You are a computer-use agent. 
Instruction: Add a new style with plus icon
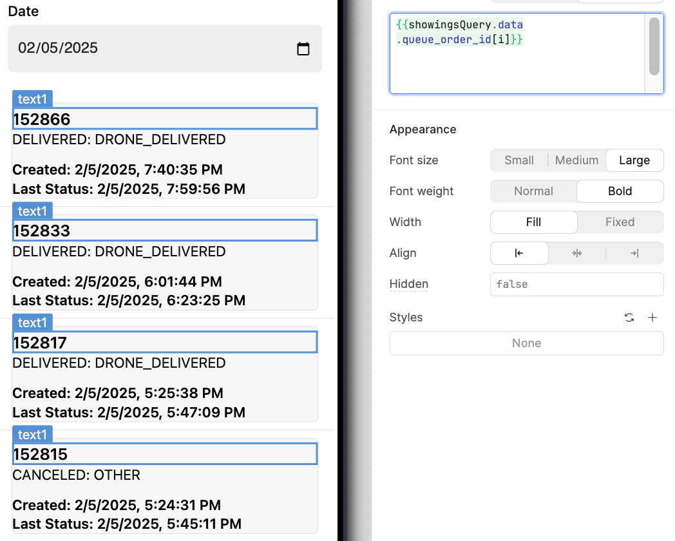(652, 318)
